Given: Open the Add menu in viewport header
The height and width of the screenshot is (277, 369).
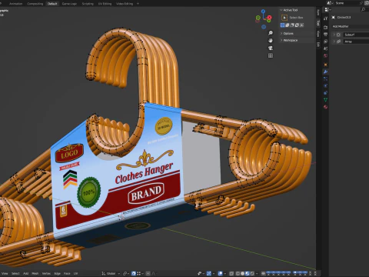Looking at the screenshot, I should [x=25, y=273].
